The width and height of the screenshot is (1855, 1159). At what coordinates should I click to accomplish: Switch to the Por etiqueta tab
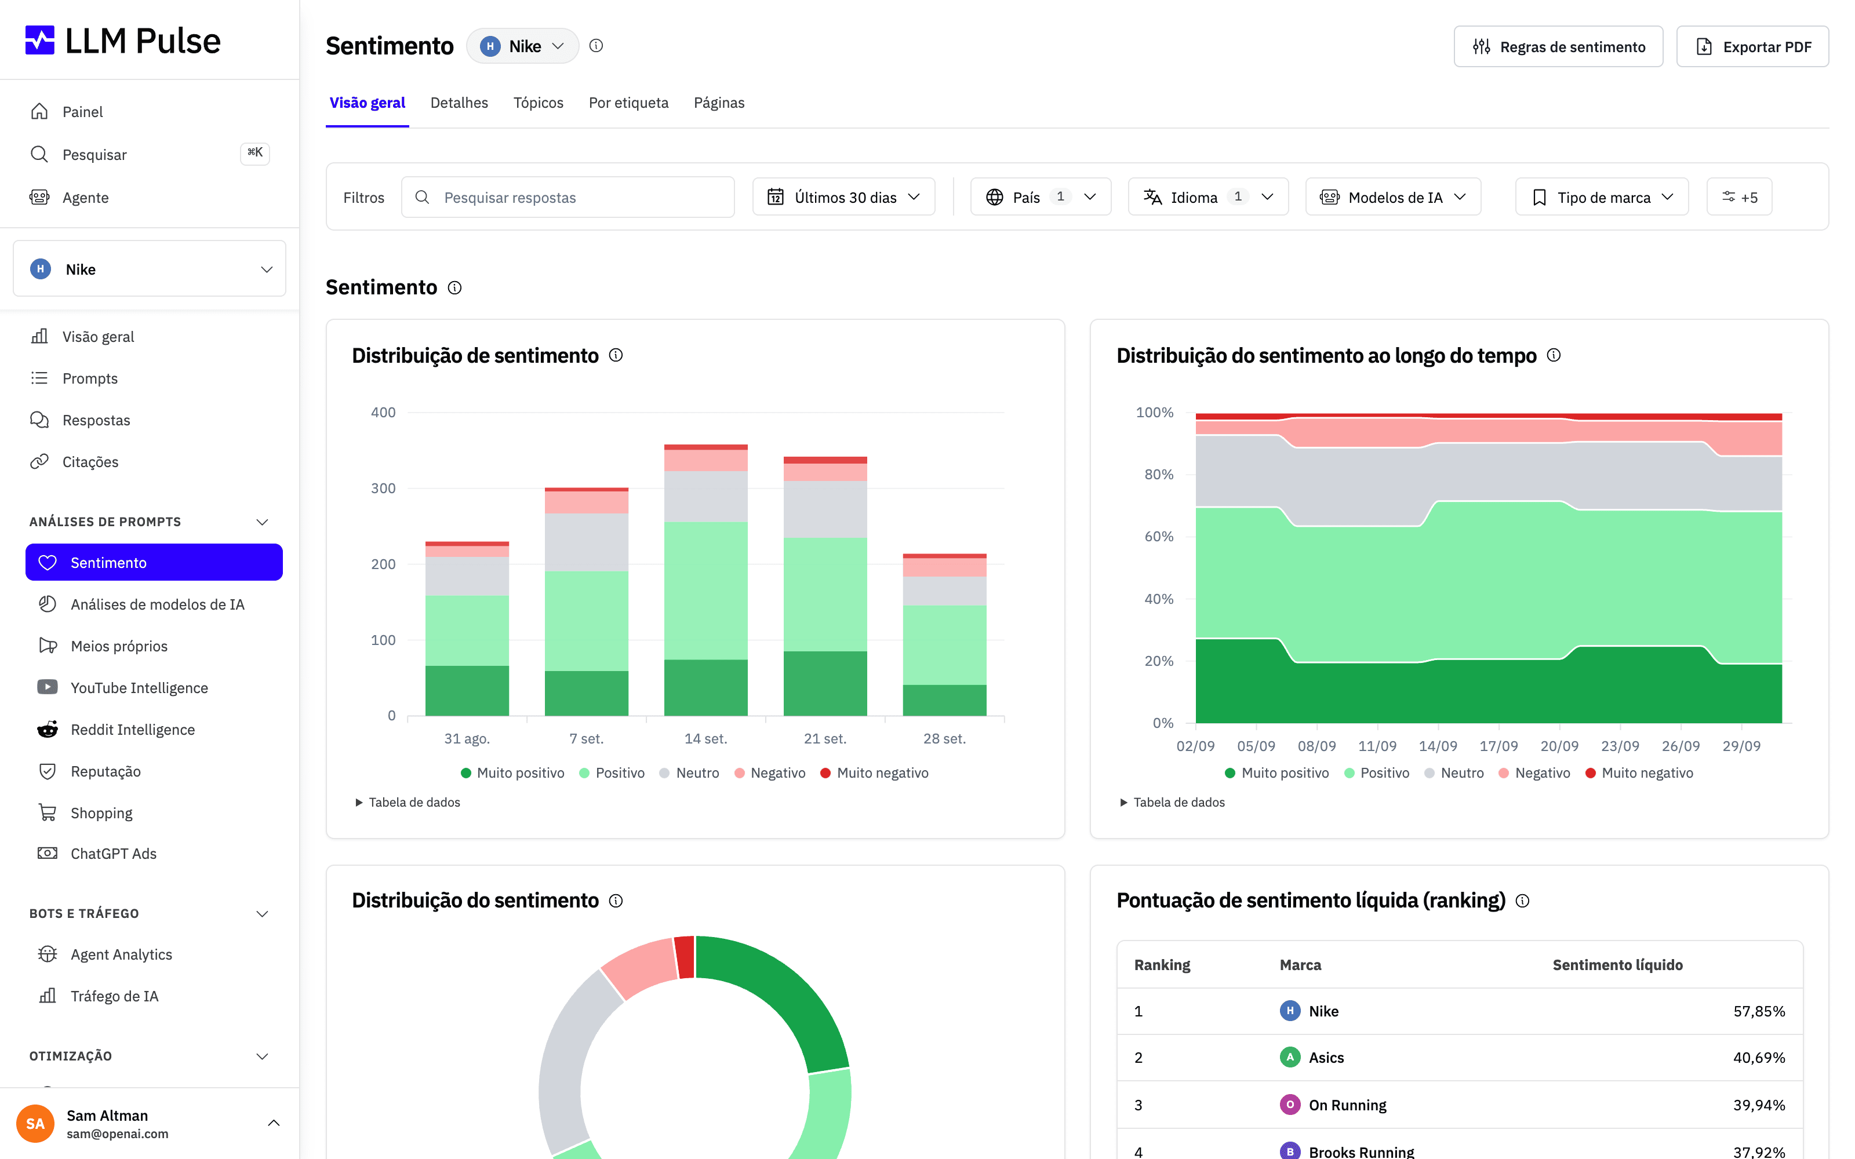point(628,103)
